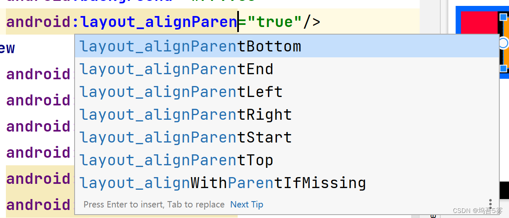Click the "true" attribute value in code
This screenshot has width=509, height=218.
275,22
